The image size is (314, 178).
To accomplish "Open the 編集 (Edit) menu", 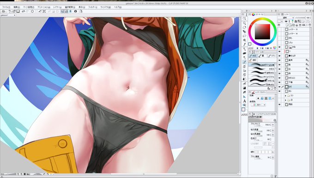I will [x=17, y=7].
